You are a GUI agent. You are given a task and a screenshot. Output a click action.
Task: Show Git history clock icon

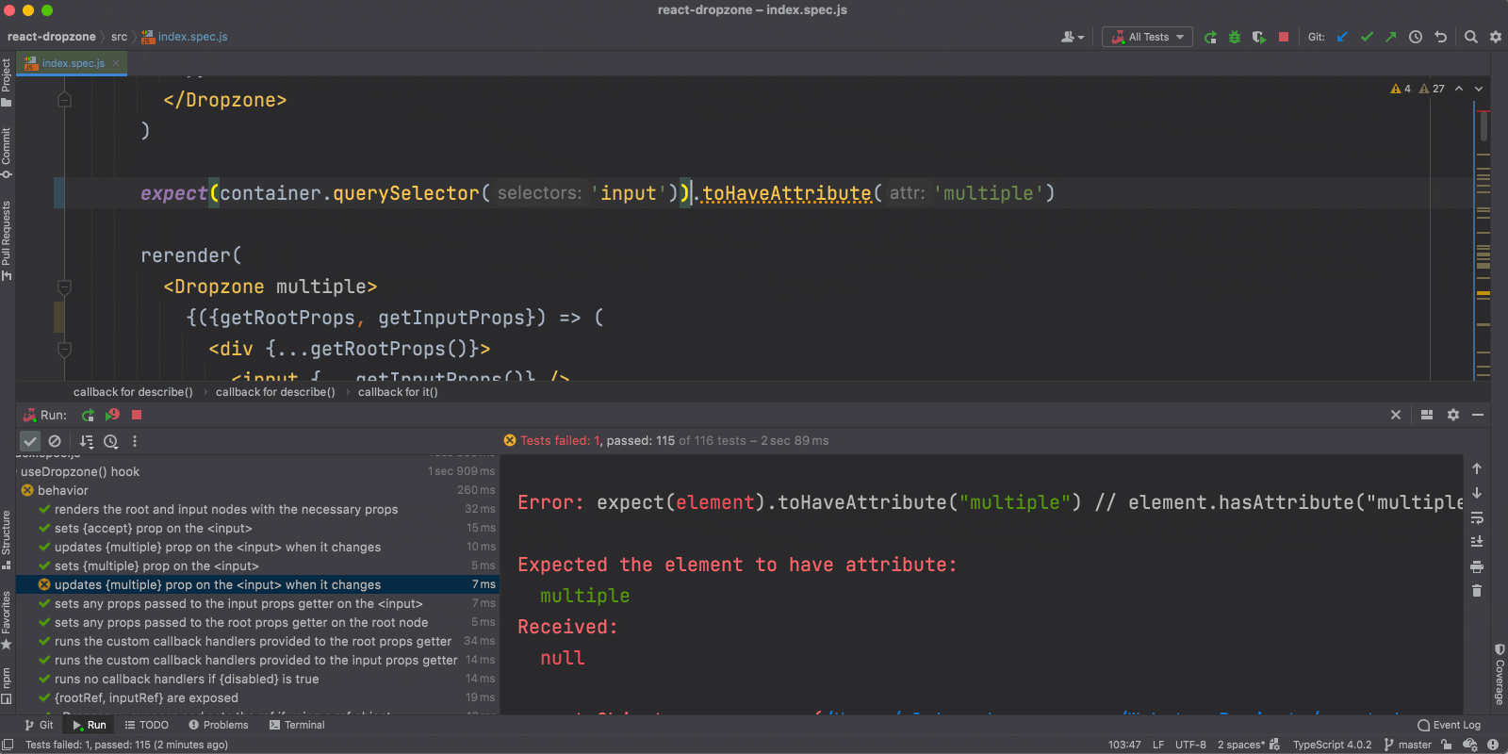1416,37
